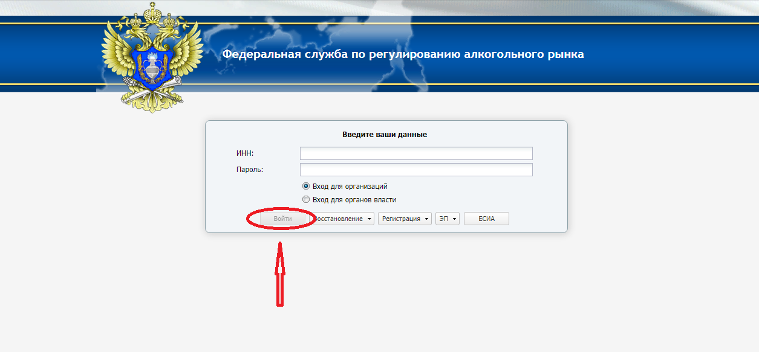Click the Пароль: field label

tap(250, 170)
